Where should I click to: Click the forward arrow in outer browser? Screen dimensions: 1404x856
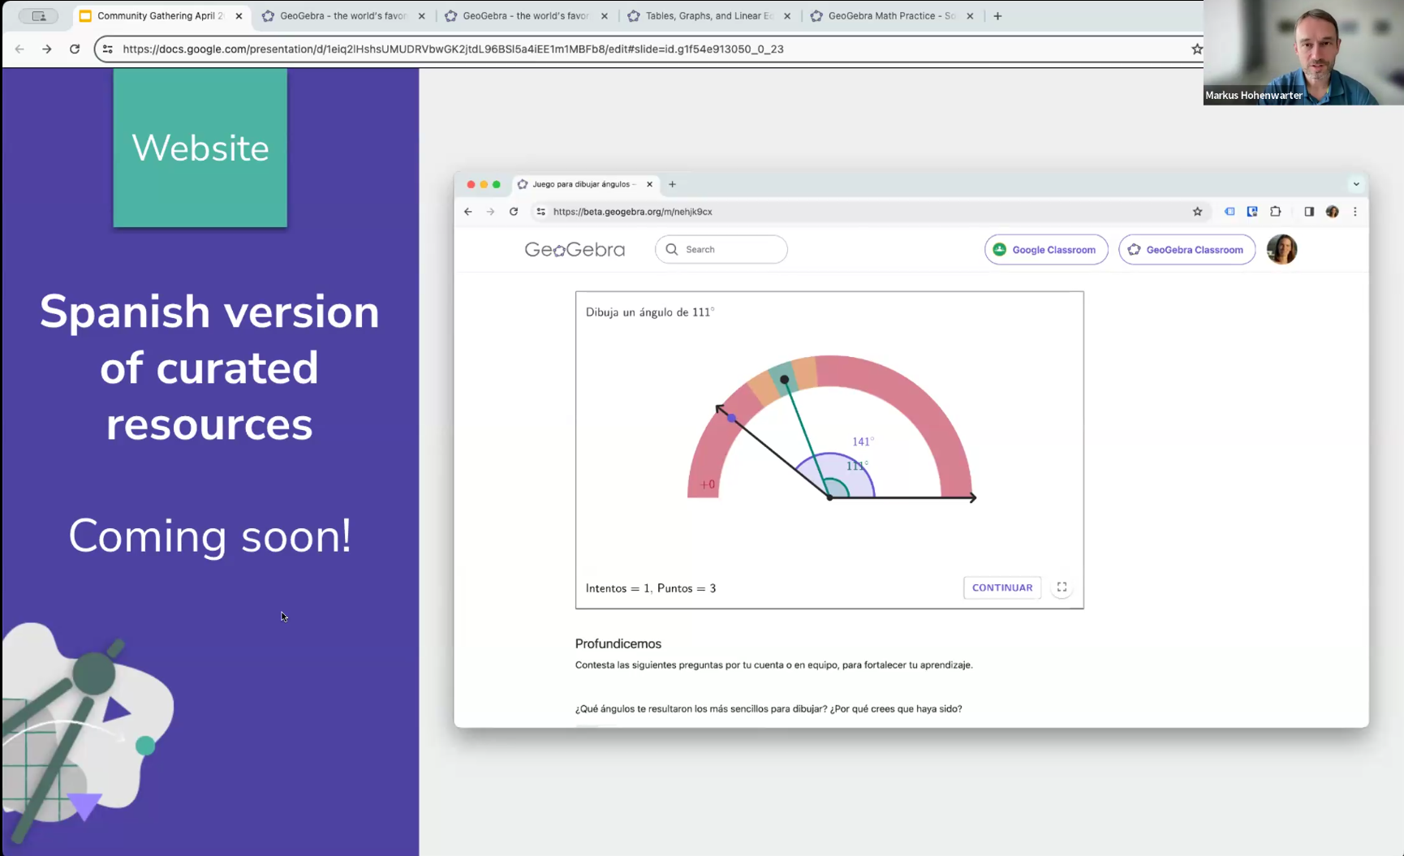pos(47,49)
